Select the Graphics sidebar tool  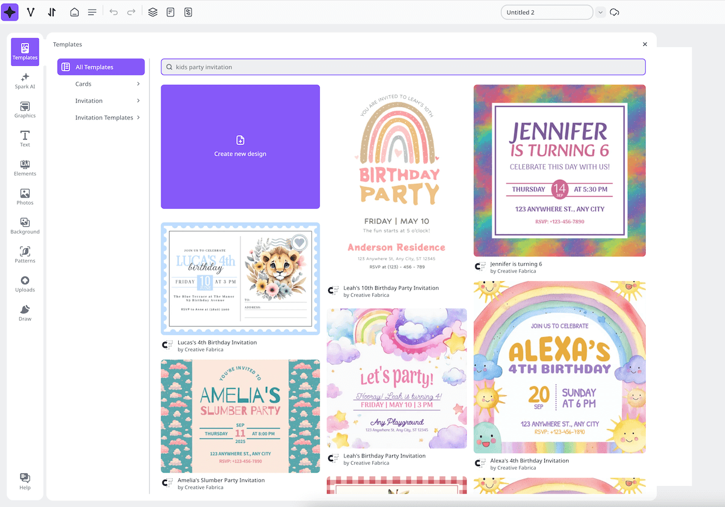(x=25, y=109)
